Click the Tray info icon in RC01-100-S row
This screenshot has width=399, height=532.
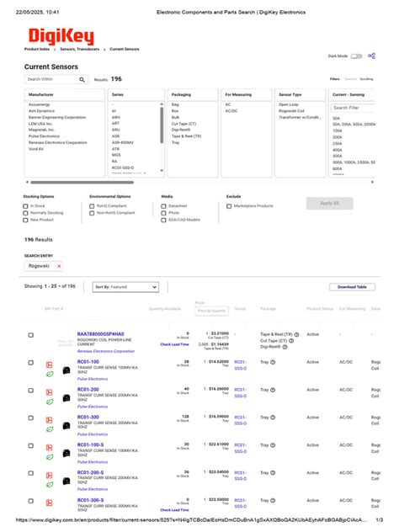coord(273,445)
